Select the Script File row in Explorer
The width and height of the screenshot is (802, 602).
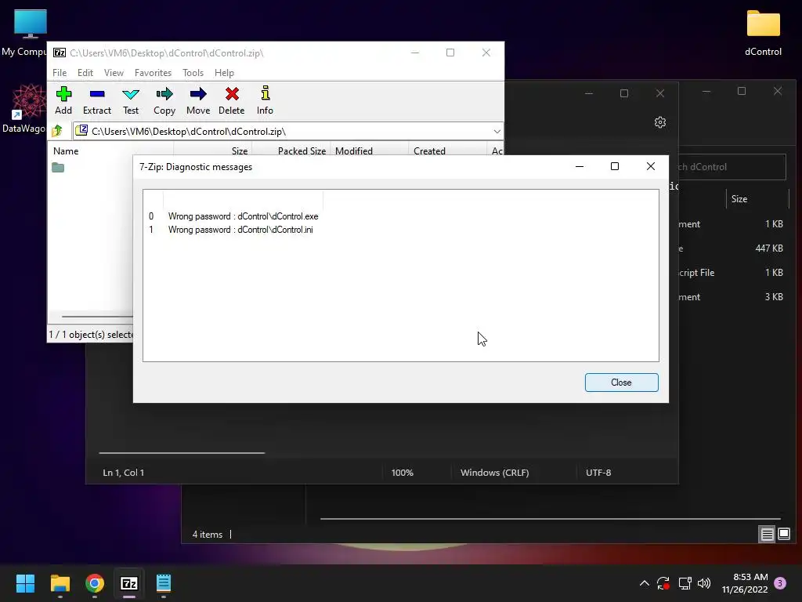732,272
